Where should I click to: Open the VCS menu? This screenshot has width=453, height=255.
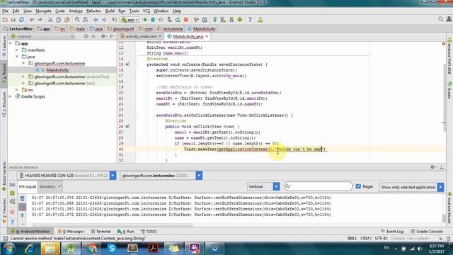click(x=147, y=11)
